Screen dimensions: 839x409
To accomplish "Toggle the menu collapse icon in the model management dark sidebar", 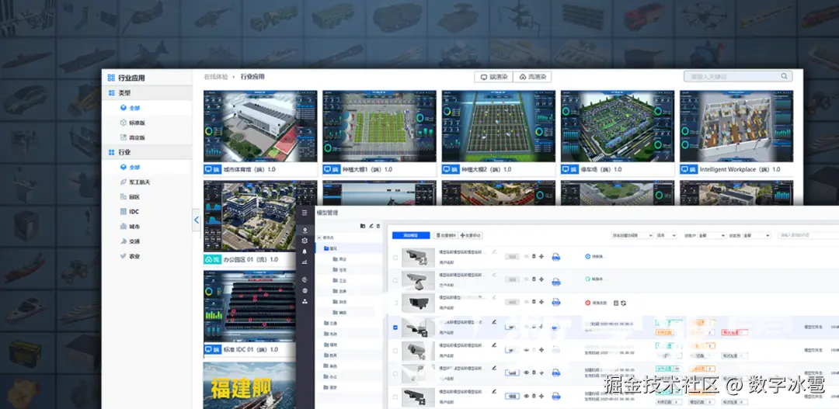I will pyautogui.click(x=305, y=213).
